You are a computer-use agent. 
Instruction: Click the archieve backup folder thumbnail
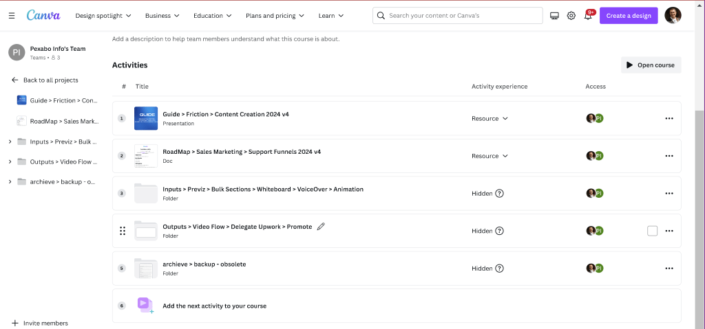point(146,269)
